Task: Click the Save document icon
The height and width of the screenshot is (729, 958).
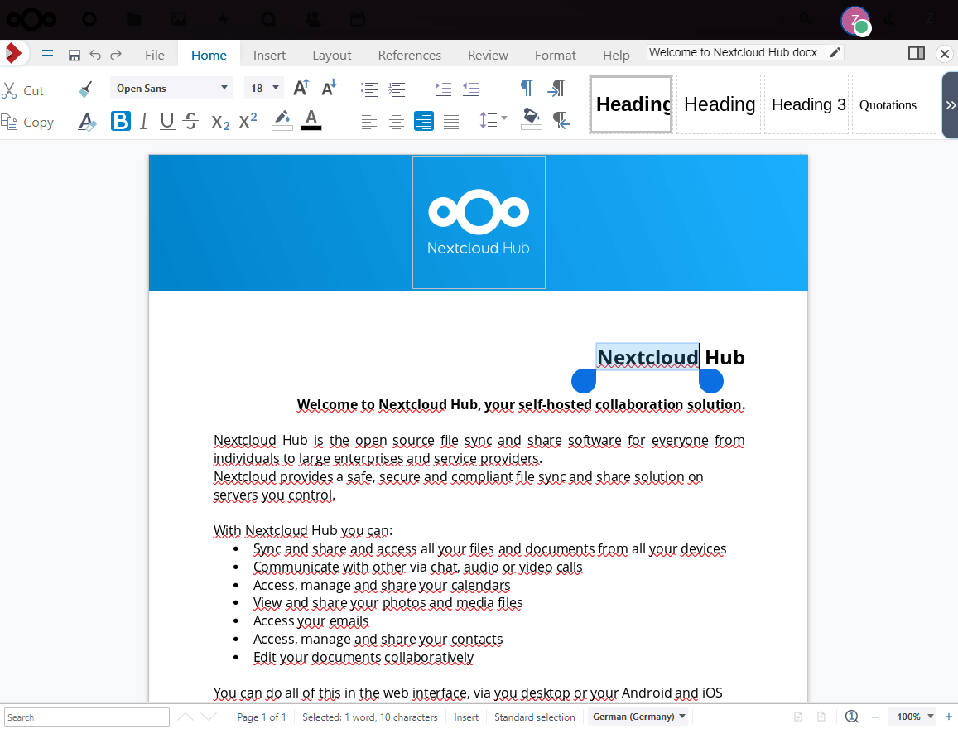Action: click(74, 55)
